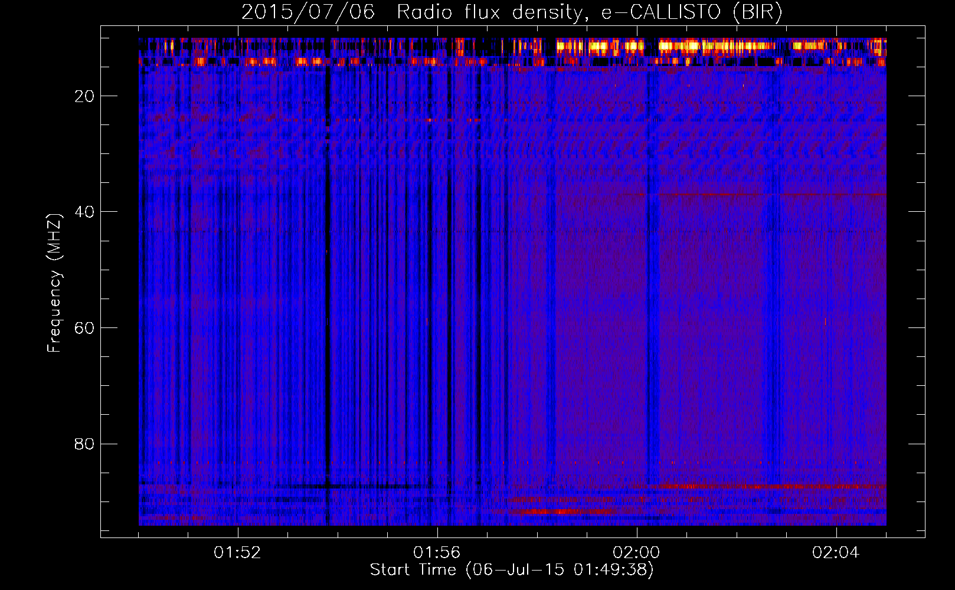Click the 20 MHz frequency tick label

click(84, 96)
